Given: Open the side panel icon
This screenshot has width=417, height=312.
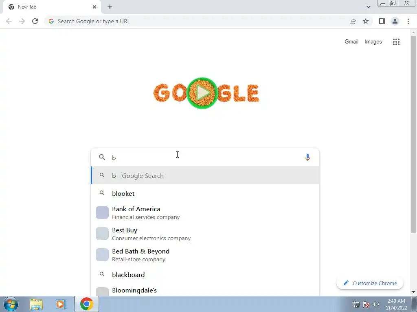Looking at the screenshot, I should 382,21.
